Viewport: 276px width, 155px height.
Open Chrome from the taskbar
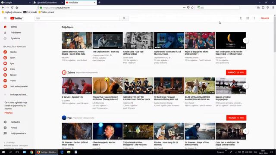(31, 152)
